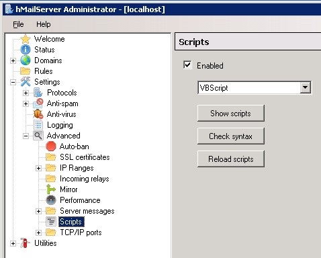Image resolution: width=321 pixels, height=258 pixels.
Task: Click the Logging document icon
Action: click(x=38, y=125)
